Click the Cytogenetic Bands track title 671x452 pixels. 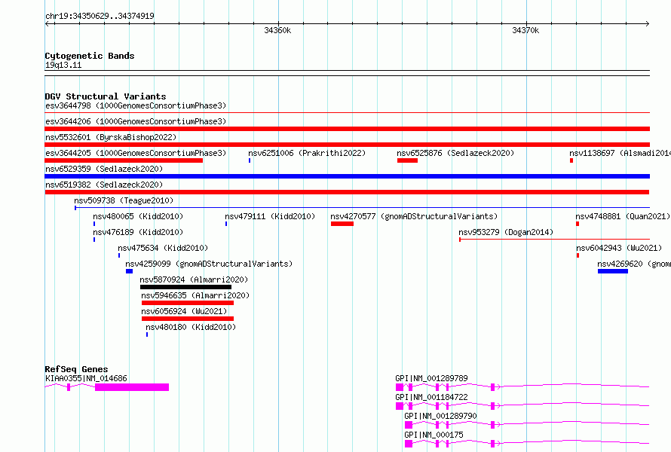(x=90, y=56)
